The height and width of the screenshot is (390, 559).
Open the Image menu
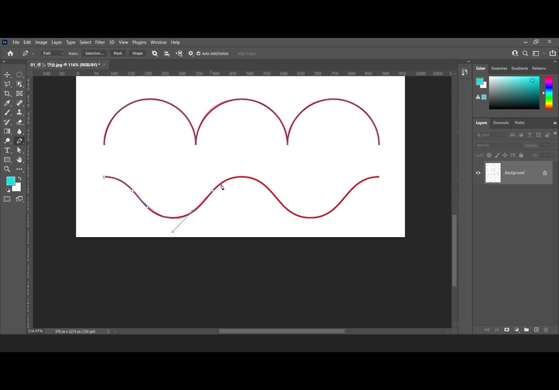(x=41, y=42)
